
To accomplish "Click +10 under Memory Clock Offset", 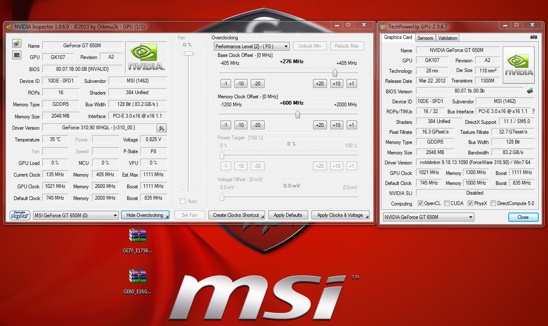I will click(x=337, y=125).
